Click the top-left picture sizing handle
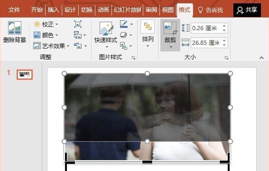 click(65, 74)
